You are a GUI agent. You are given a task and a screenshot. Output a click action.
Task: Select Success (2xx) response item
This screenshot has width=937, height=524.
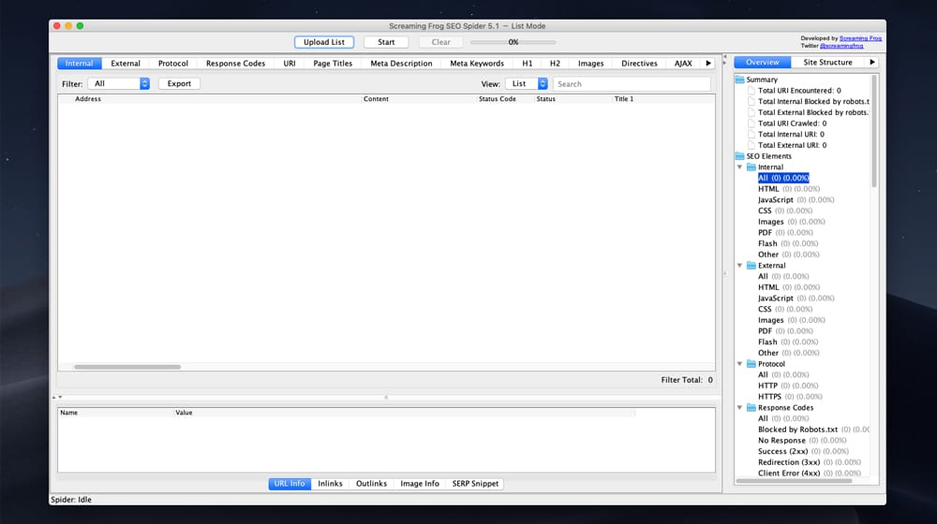point(803,452)
